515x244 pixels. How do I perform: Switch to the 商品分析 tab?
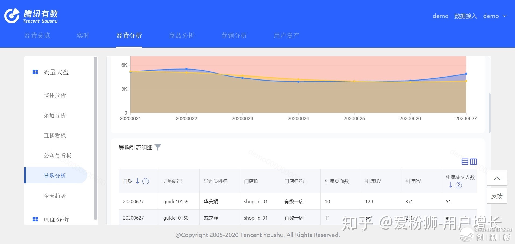tap(181, 35)
